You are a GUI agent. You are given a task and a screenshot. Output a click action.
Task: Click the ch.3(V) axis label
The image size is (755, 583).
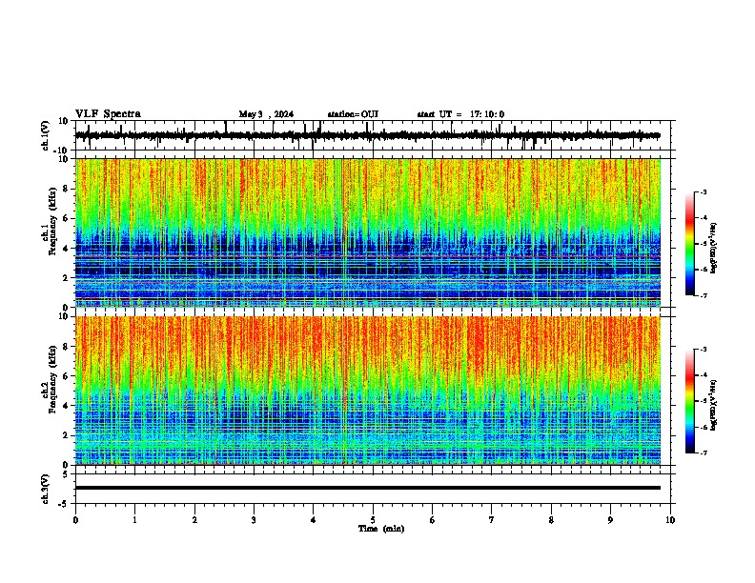click(46, 489)
